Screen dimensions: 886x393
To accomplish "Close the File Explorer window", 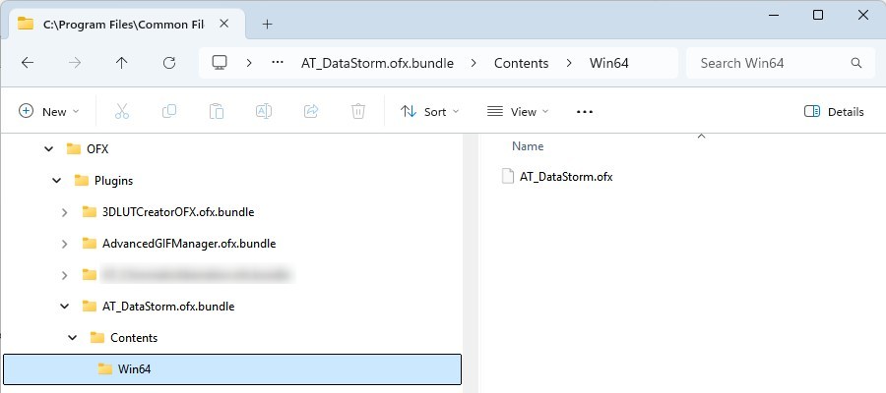I will 862,15.
